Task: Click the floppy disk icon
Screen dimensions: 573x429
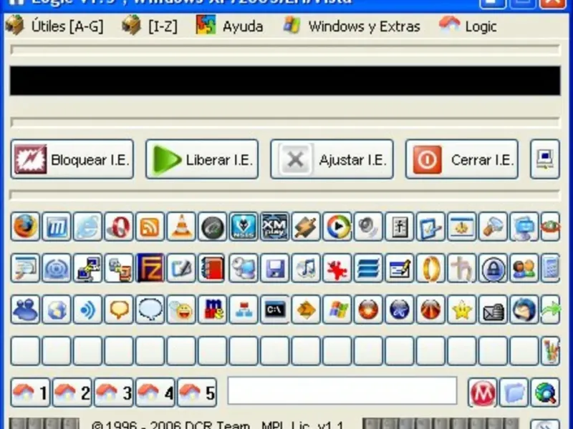Action: tap(275, 268)
